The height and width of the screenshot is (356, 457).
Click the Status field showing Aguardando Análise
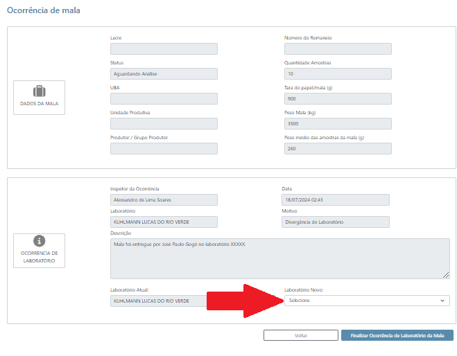click(164, 74)
